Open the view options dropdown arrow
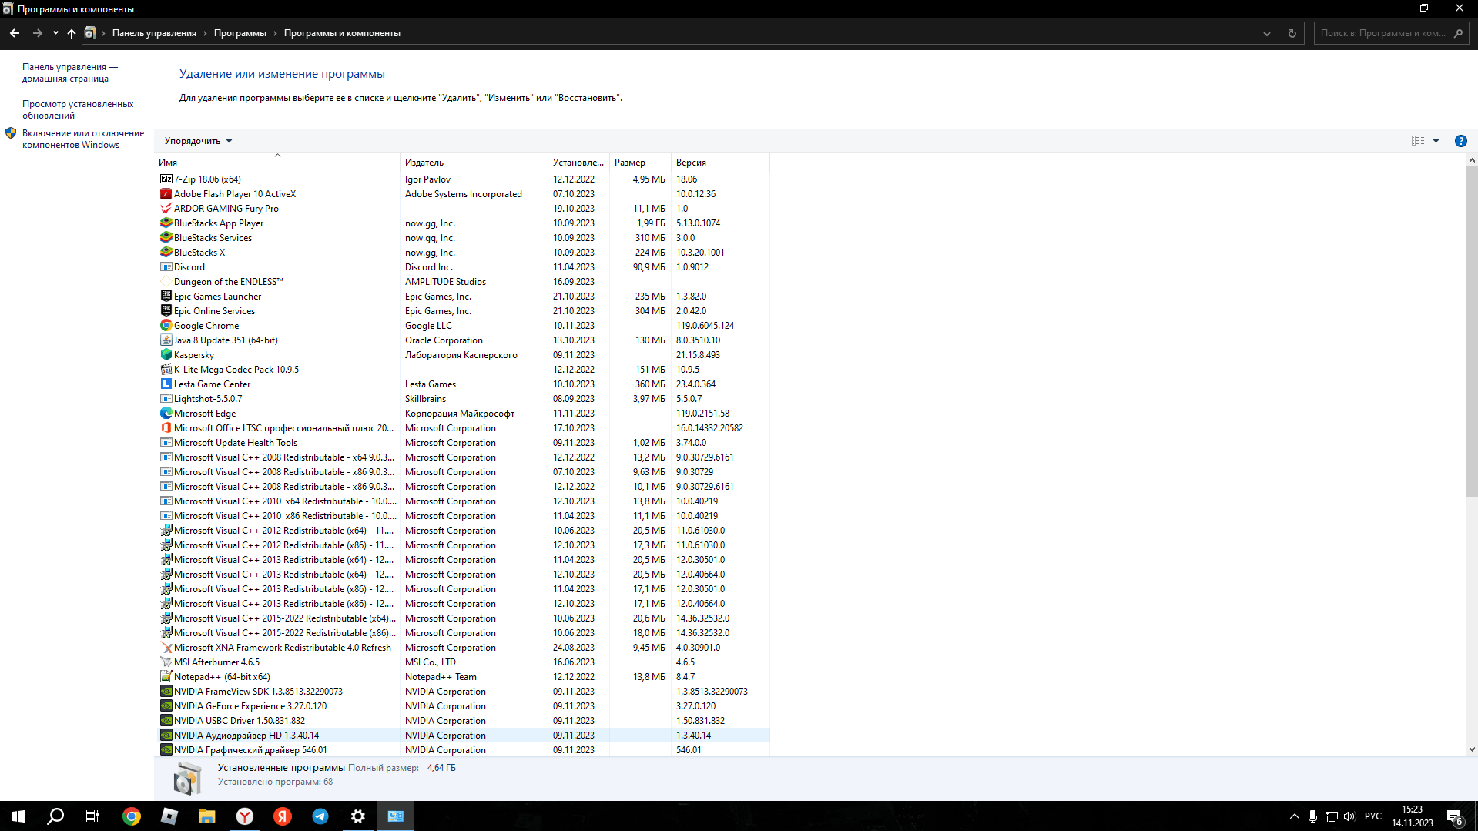The image size is (1478, 831). point(1436,141)
